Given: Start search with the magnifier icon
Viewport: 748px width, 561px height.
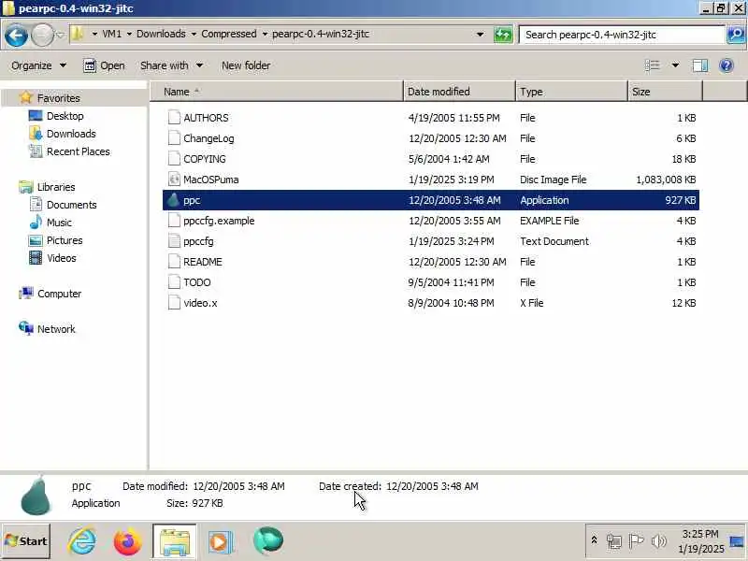Looking at the screenshot, I should (736, 35).
